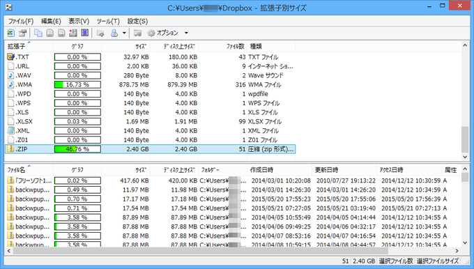Screen dimensions: 474x269
Task: Click the app icon in the title bar
Action: [9, 7]
